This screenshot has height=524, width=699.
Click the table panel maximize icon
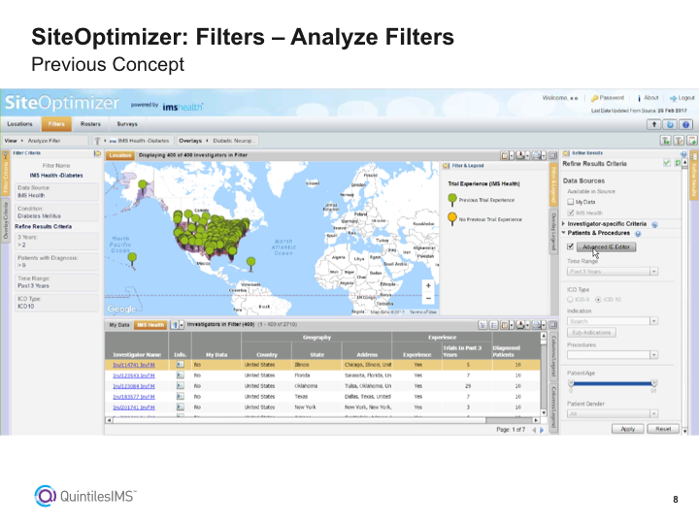point(552,325)
